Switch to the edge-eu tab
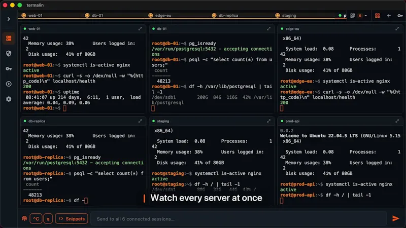This screenshot has width=406, height=228. [x=177, y=16]
